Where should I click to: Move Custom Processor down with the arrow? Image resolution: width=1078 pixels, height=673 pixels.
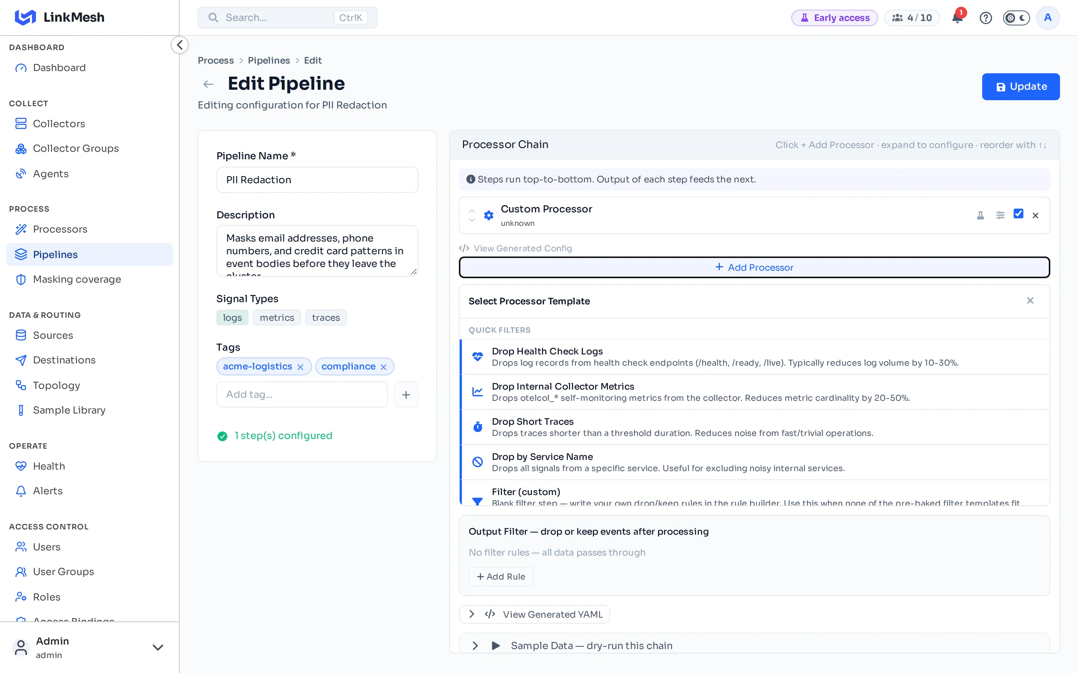click(472, 220)
